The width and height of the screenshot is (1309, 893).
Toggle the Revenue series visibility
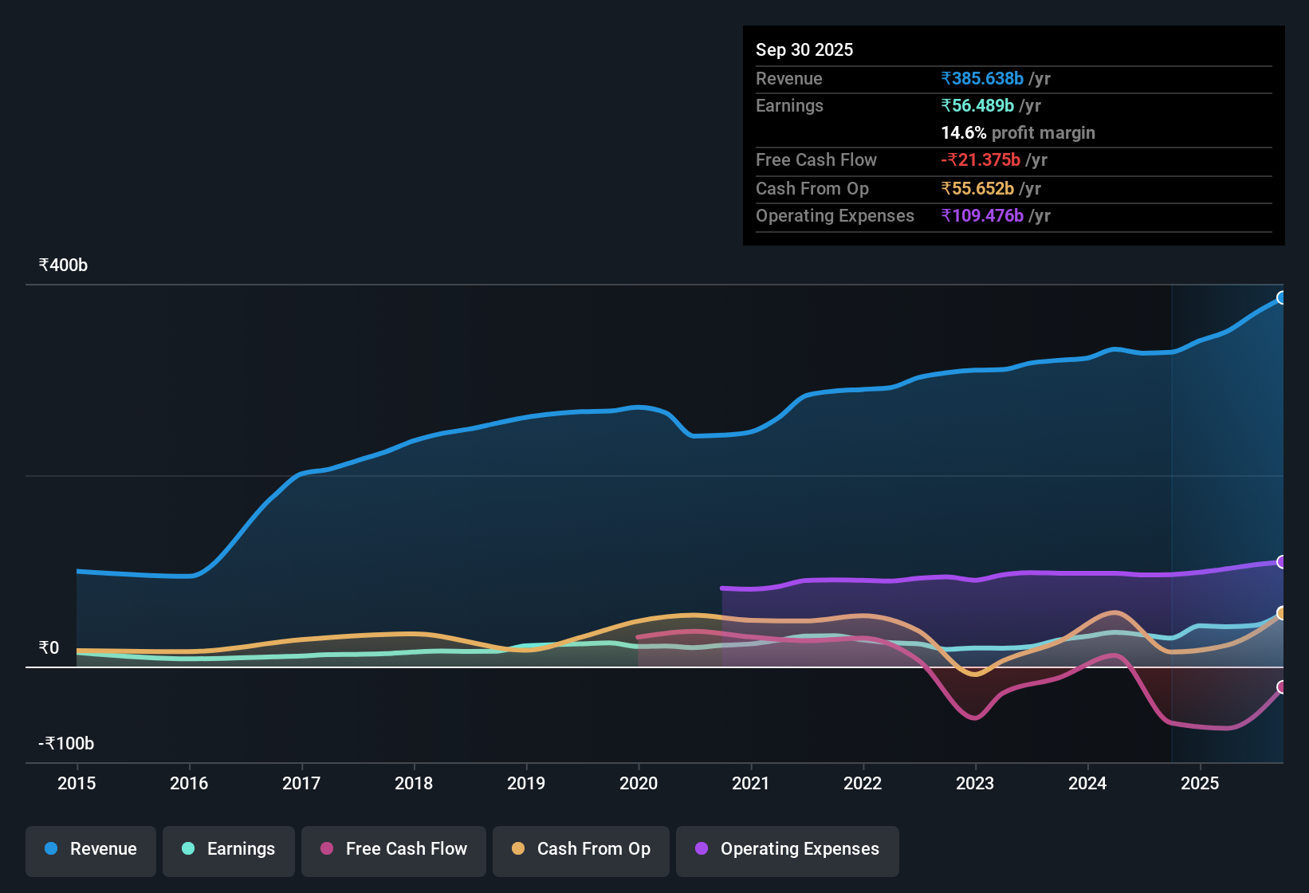90,850
